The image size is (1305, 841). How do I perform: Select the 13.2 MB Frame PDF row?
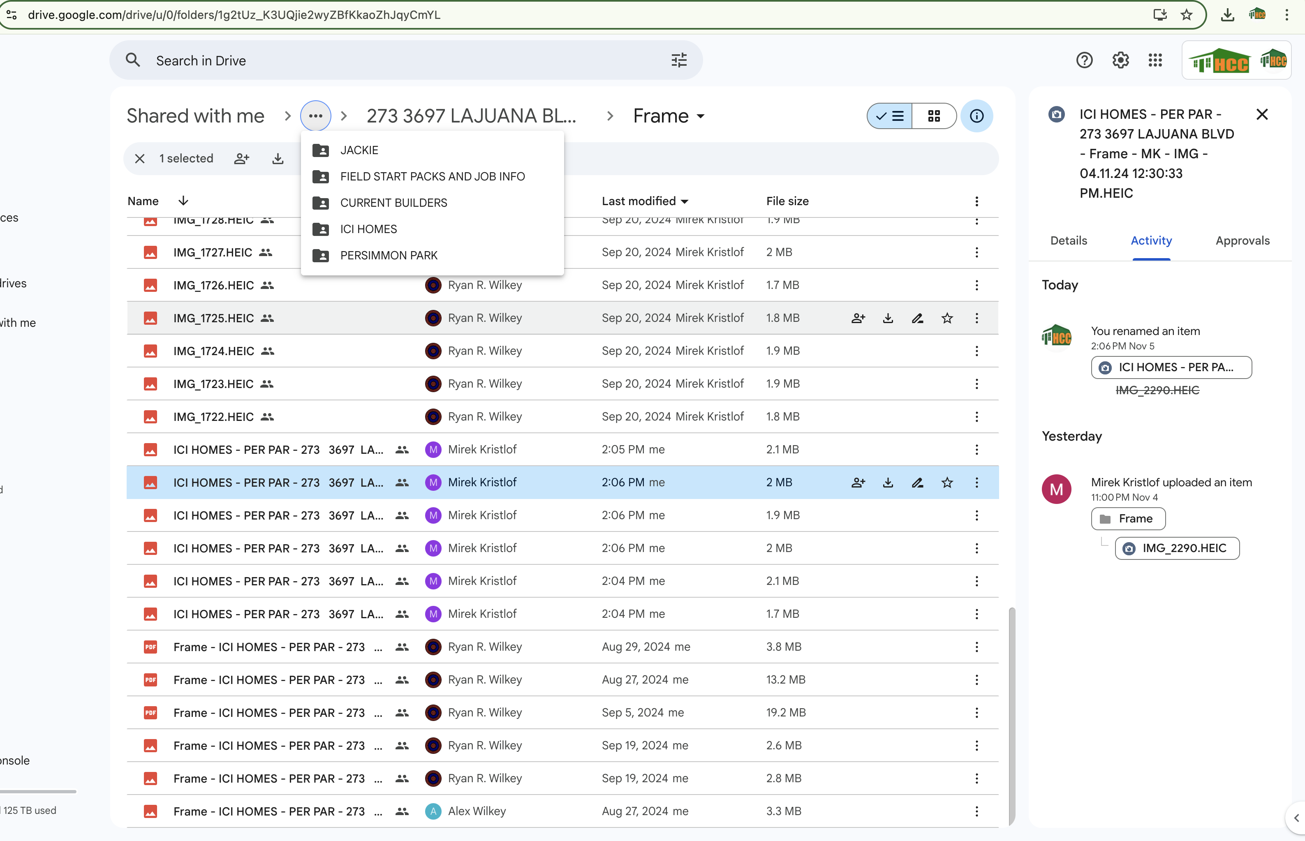562,680
